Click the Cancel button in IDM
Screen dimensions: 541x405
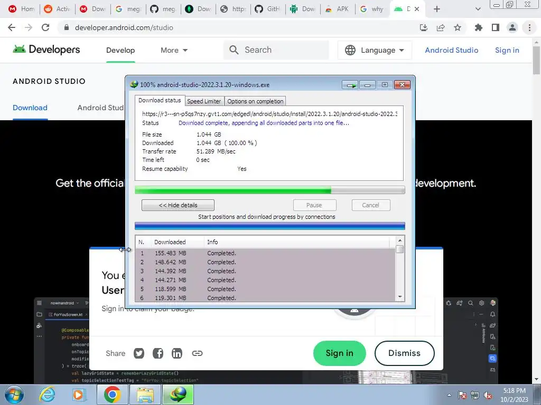pos(371,205)
